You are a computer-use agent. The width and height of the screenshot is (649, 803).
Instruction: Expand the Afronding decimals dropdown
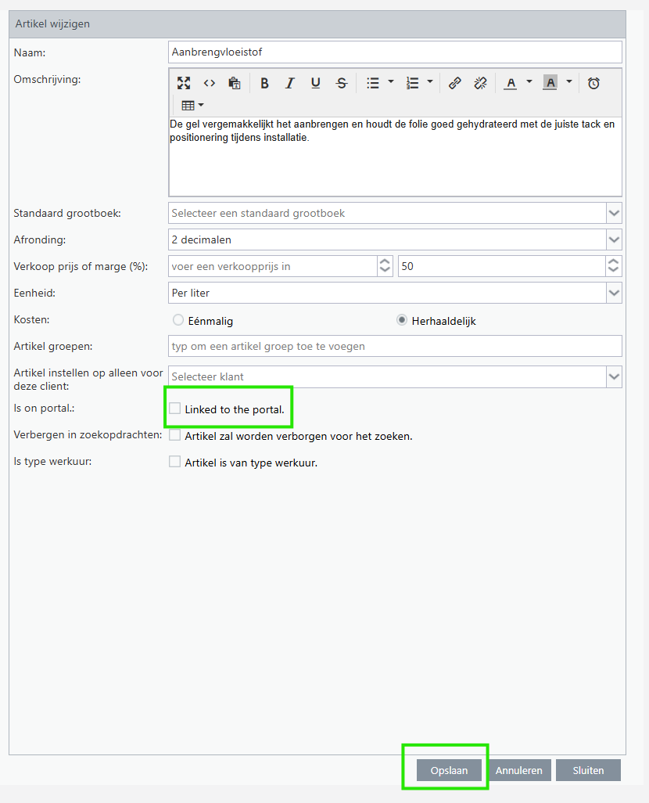point(614,239)
